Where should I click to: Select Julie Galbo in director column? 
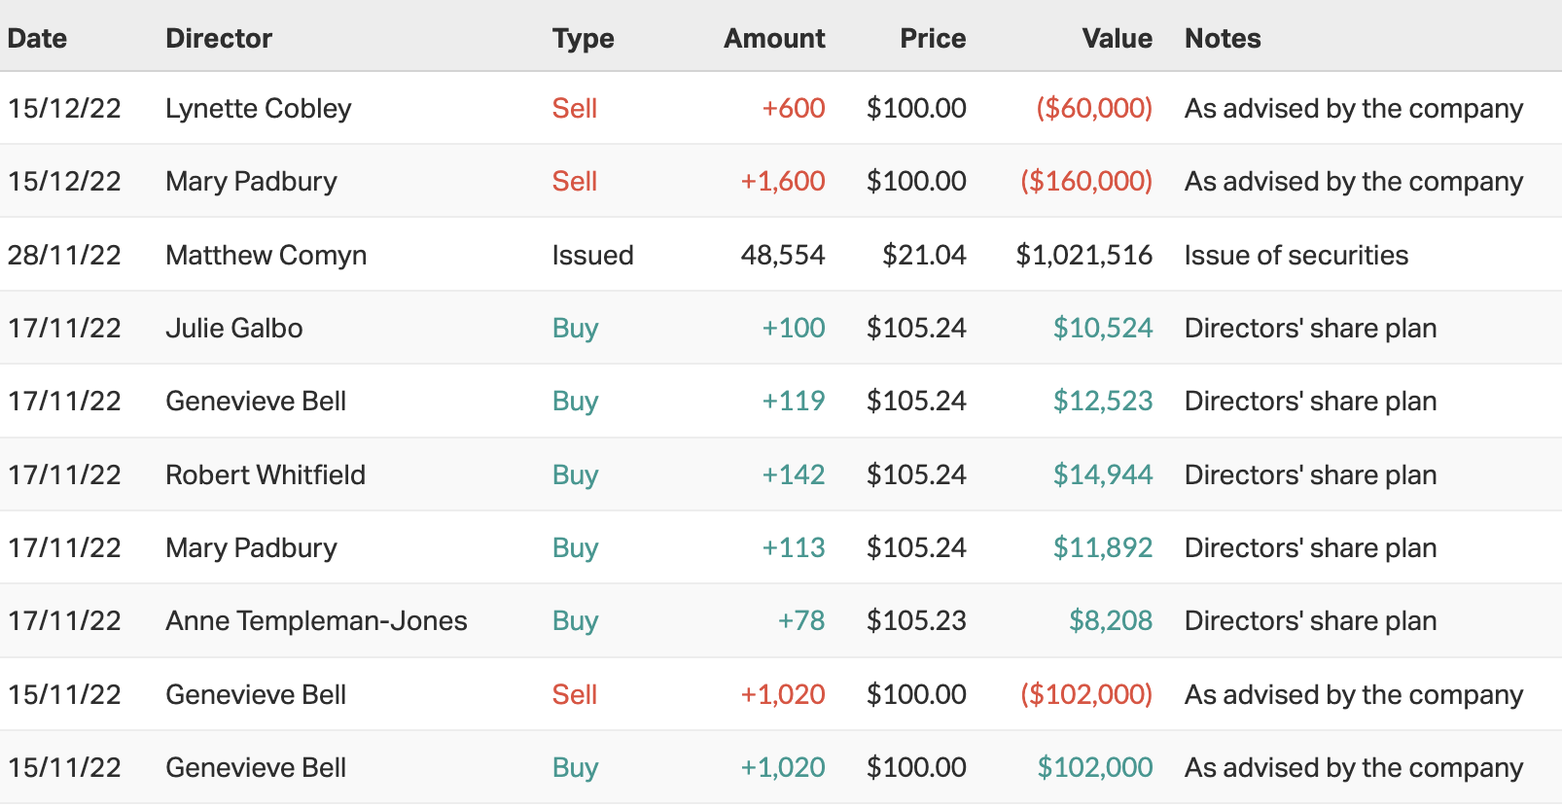tap(234, 329)
